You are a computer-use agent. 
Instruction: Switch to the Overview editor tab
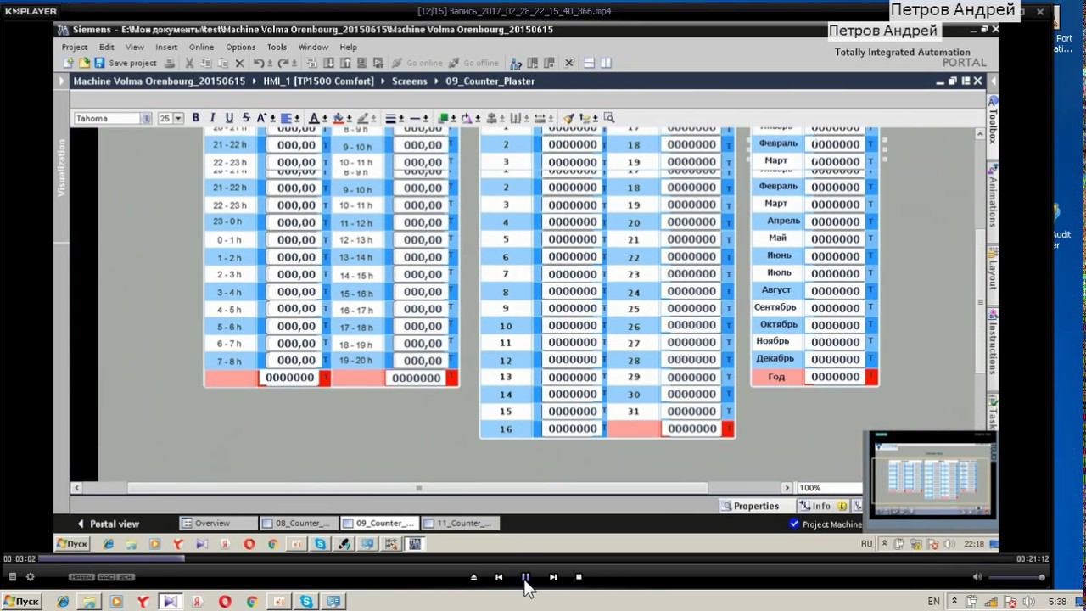coord(218,524)
